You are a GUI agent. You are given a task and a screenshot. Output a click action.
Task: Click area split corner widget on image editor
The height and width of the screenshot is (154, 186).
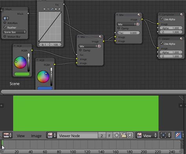click(x=182, y=98)
